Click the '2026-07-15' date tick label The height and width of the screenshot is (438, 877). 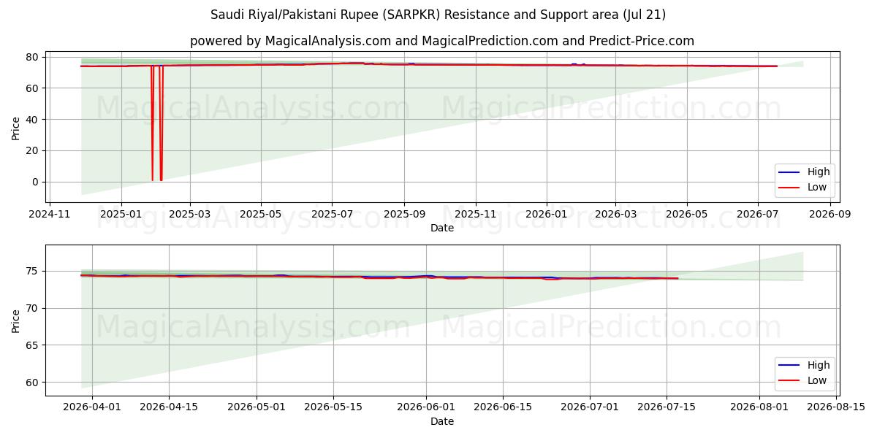click(667, 407)
